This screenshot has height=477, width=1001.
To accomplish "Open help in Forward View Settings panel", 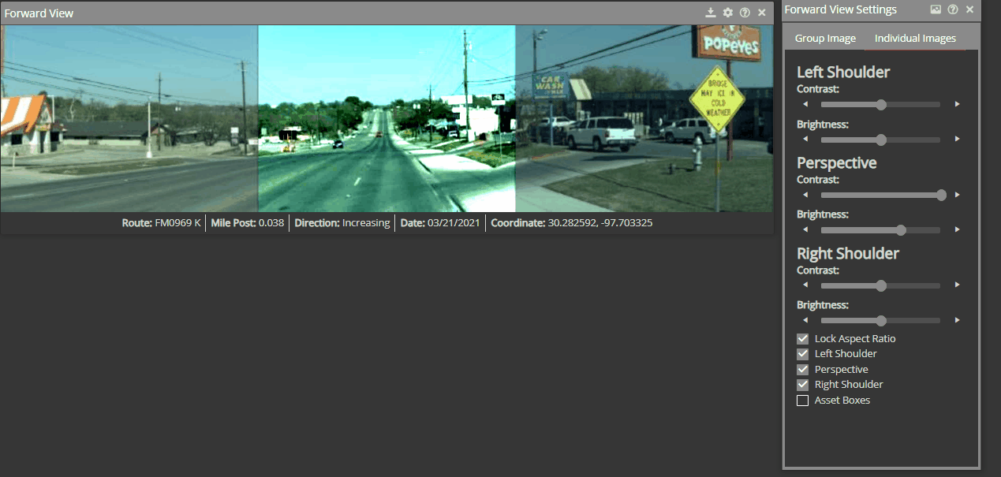I will coord(953,9).
